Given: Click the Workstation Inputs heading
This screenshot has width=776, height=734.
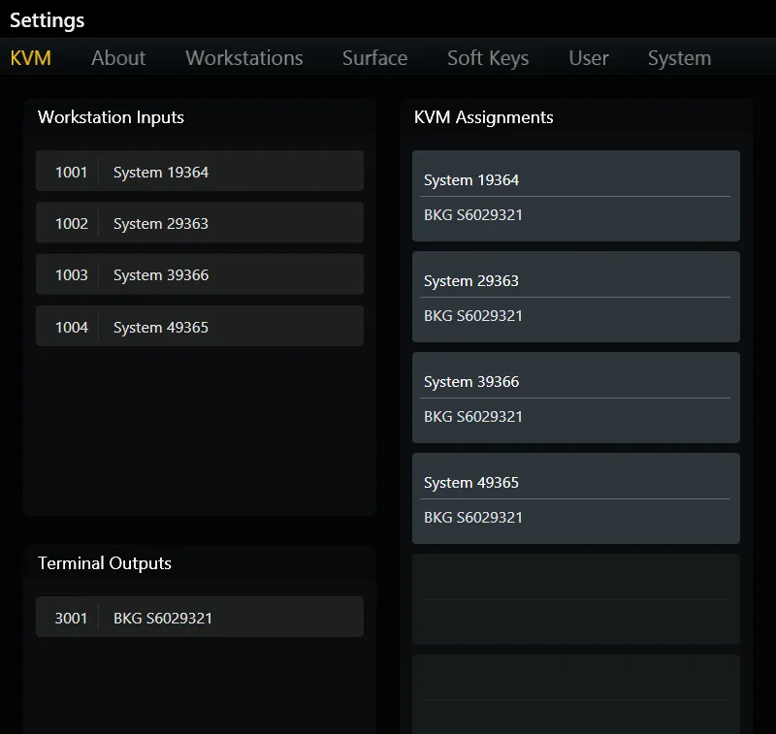Looking at the screenshot, I should [111, 117].
